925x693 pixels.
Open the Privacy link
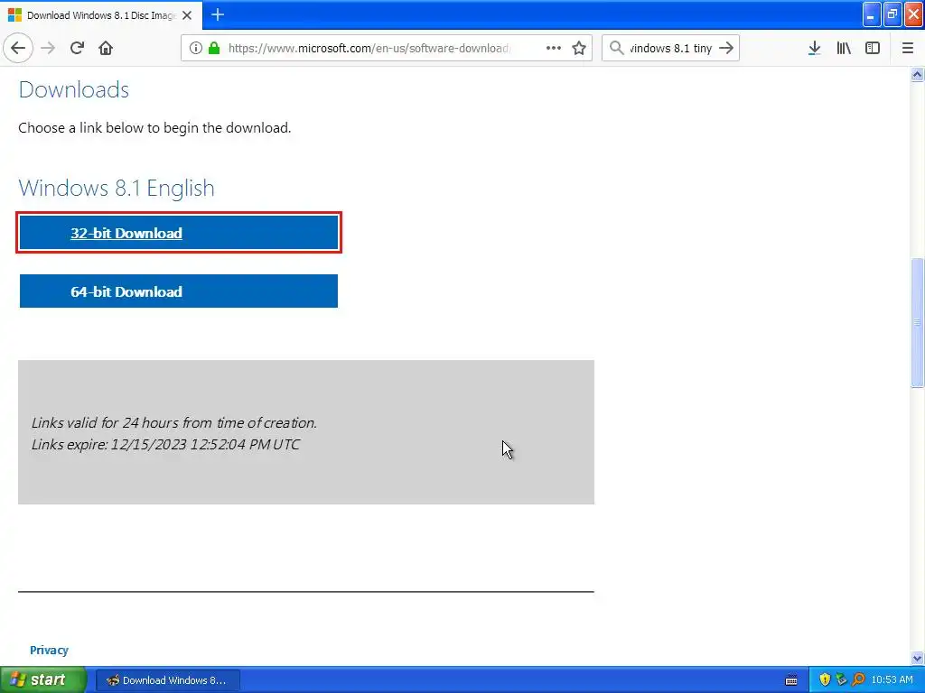point(49,650)
